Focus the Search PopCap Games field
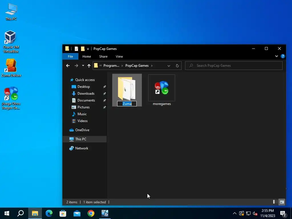This screenshot has width=292, height=219. point(234,66)
